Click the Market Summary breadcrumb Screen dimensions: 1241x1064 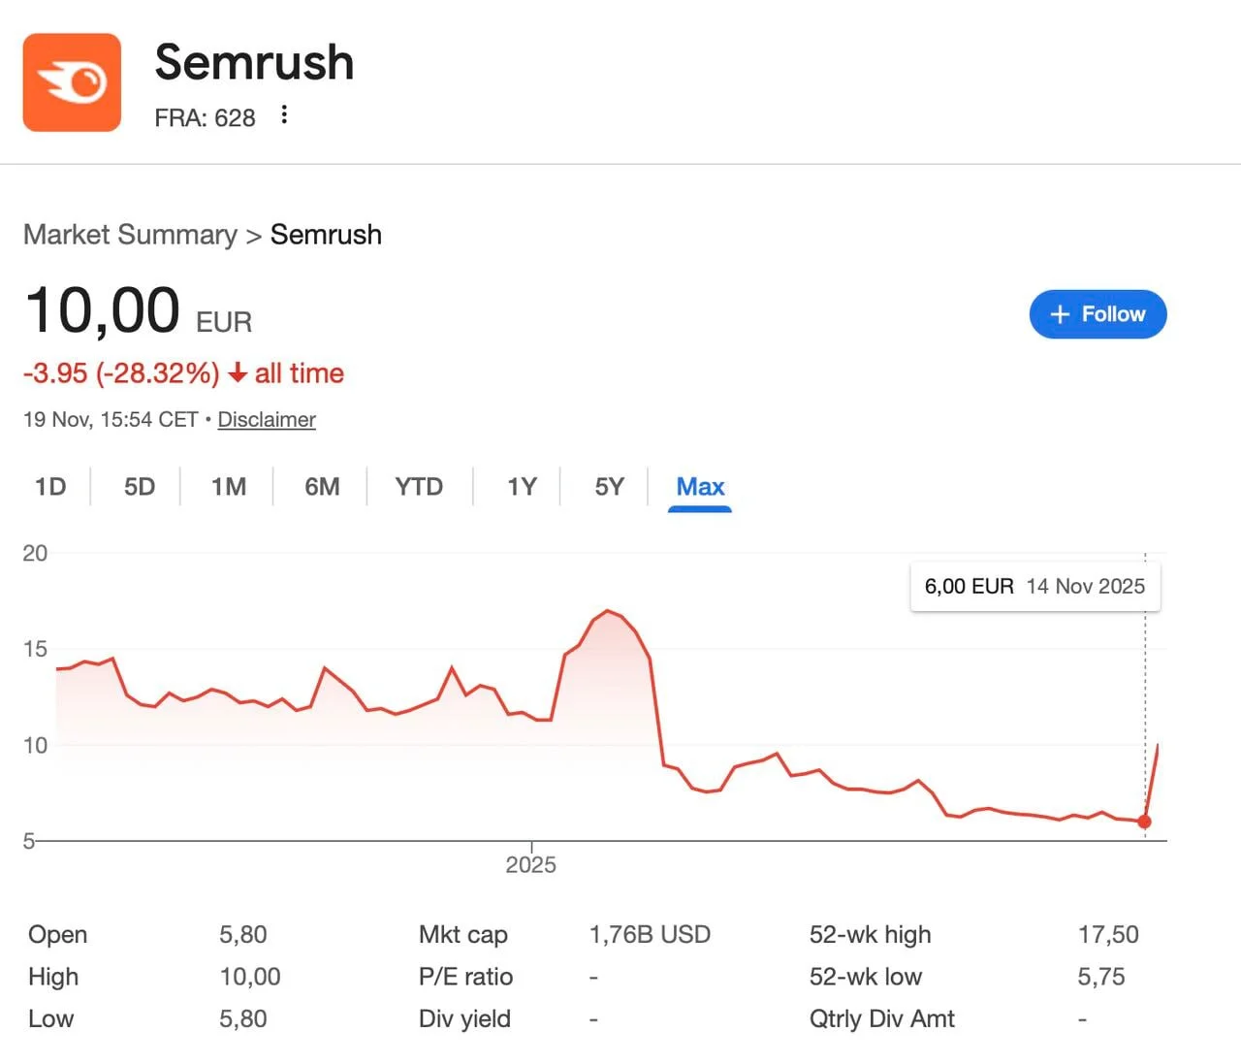pos(130,235)
